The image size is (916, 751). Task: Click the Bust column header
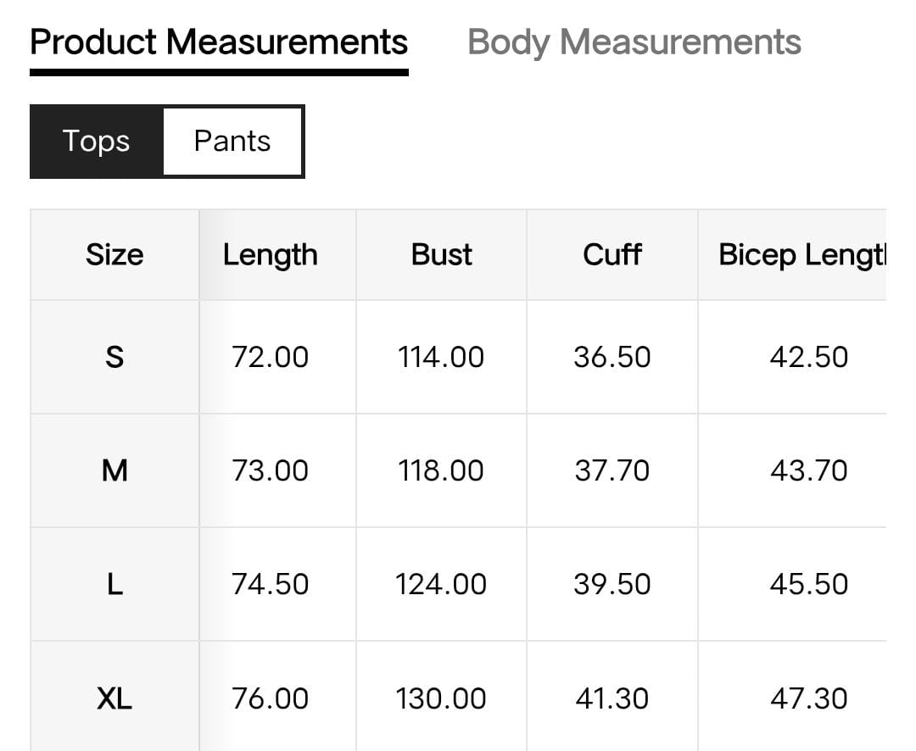click(x=441, y=254)
